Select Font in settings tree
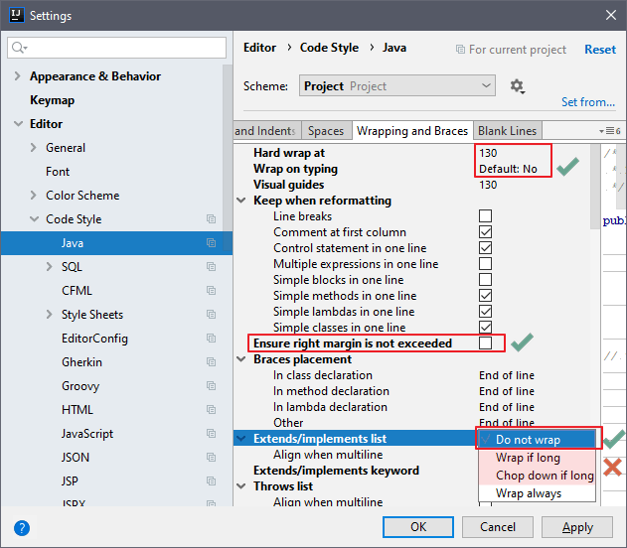 [x=58, y=172]
